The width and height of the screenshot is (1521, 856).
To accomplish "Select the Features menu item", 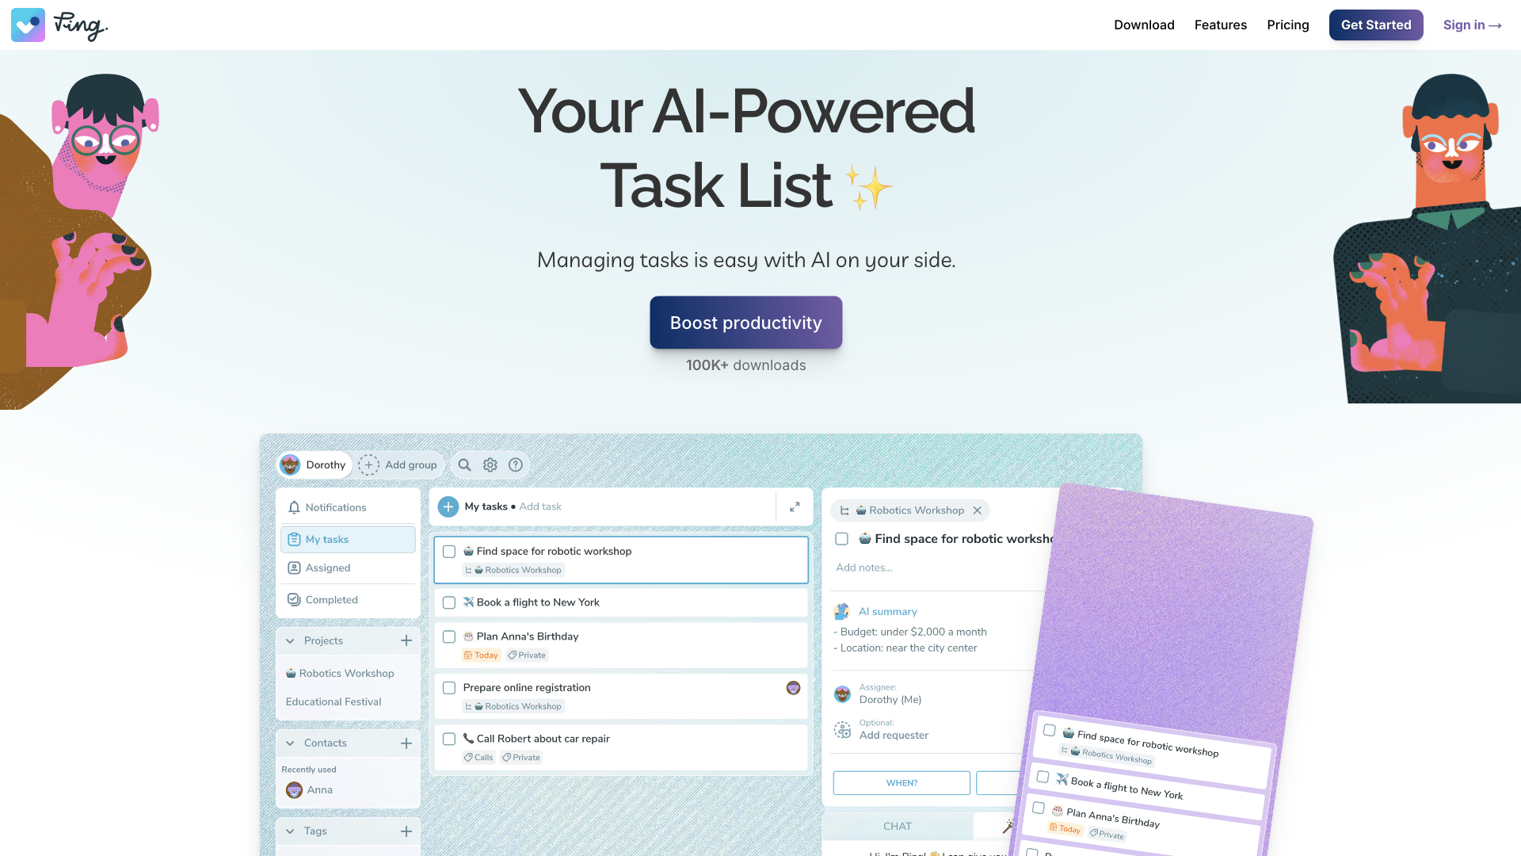I will click(x=1220, y=25).
